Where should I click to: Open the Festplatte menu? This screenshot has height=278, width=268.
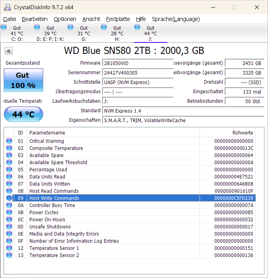pyautogui.click(x=118, y=19)
